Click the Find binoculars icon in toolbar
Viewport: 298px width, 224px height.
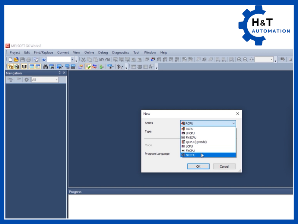[x=45, y=66]
